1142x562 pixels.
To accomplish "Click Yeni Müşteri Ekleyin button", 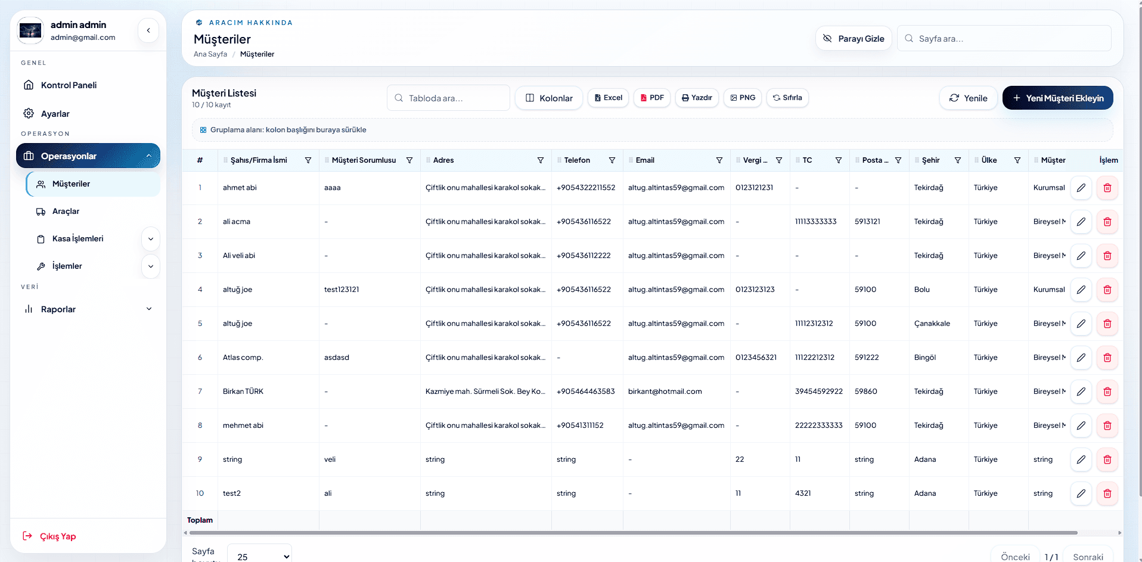I will pyautogui.click(x=1057, y=98).
